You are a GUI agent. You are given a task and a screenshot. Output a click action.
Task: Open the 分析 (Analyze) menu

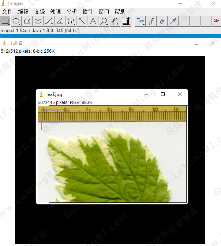(72, 11)
